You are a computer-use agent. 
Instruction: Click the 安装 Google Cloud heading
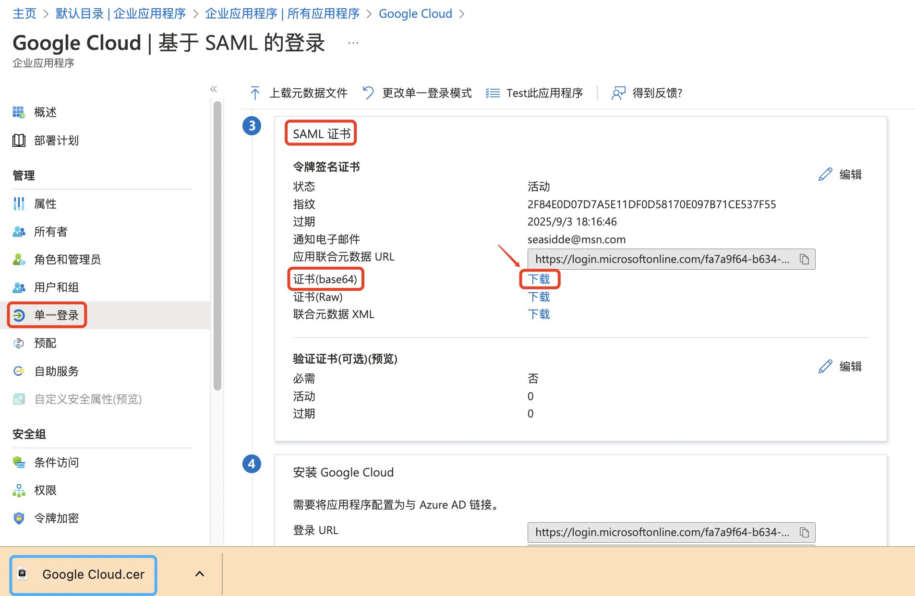343,473
